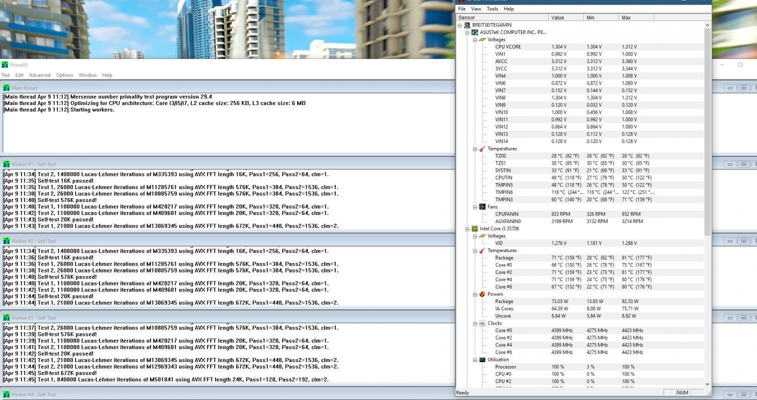The height and width of the screenshot is (400, 757).
Task: Open the View menu in HWMonitor
Action: tap(476, 9)
